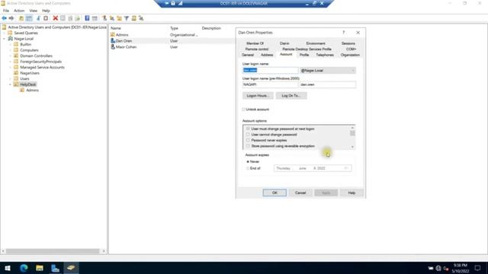Click the pre-Windows 2000 dan.oren field
488x274 pixels.
(327, 84)
